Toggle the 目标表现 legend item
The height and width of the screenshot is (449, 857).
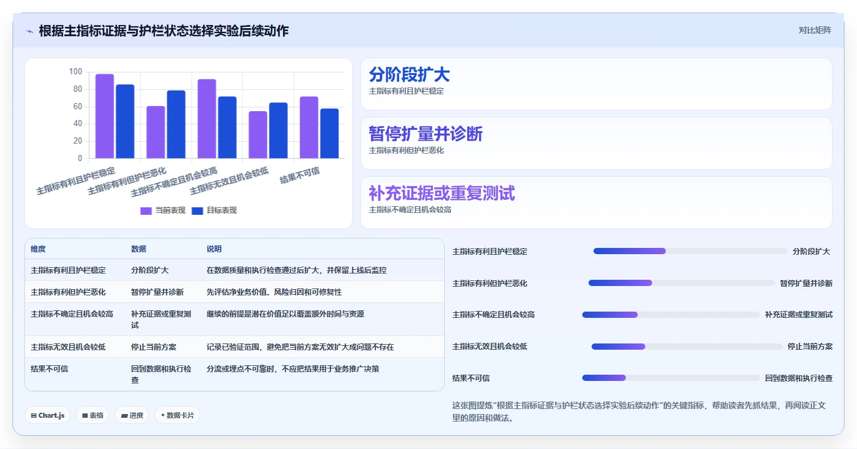(x=214, y=210)
